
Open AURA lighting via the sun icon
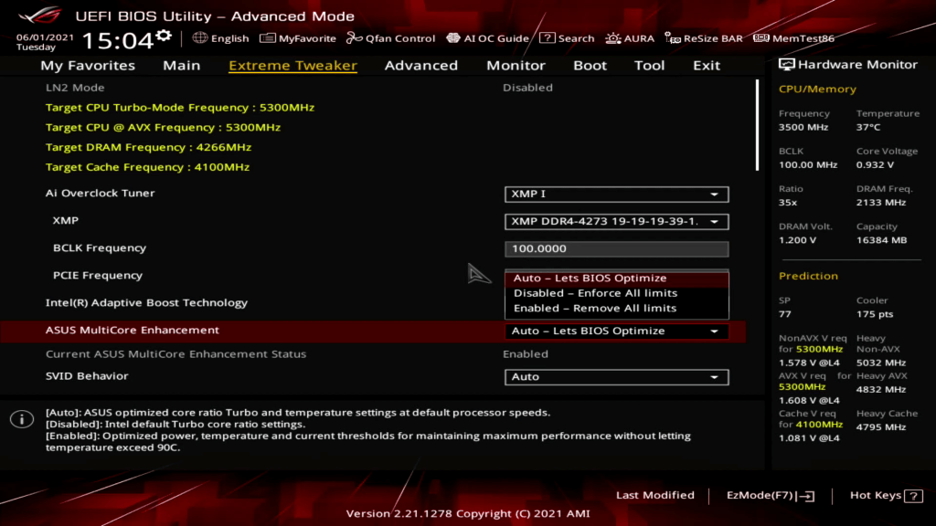[x=613, y=38]
